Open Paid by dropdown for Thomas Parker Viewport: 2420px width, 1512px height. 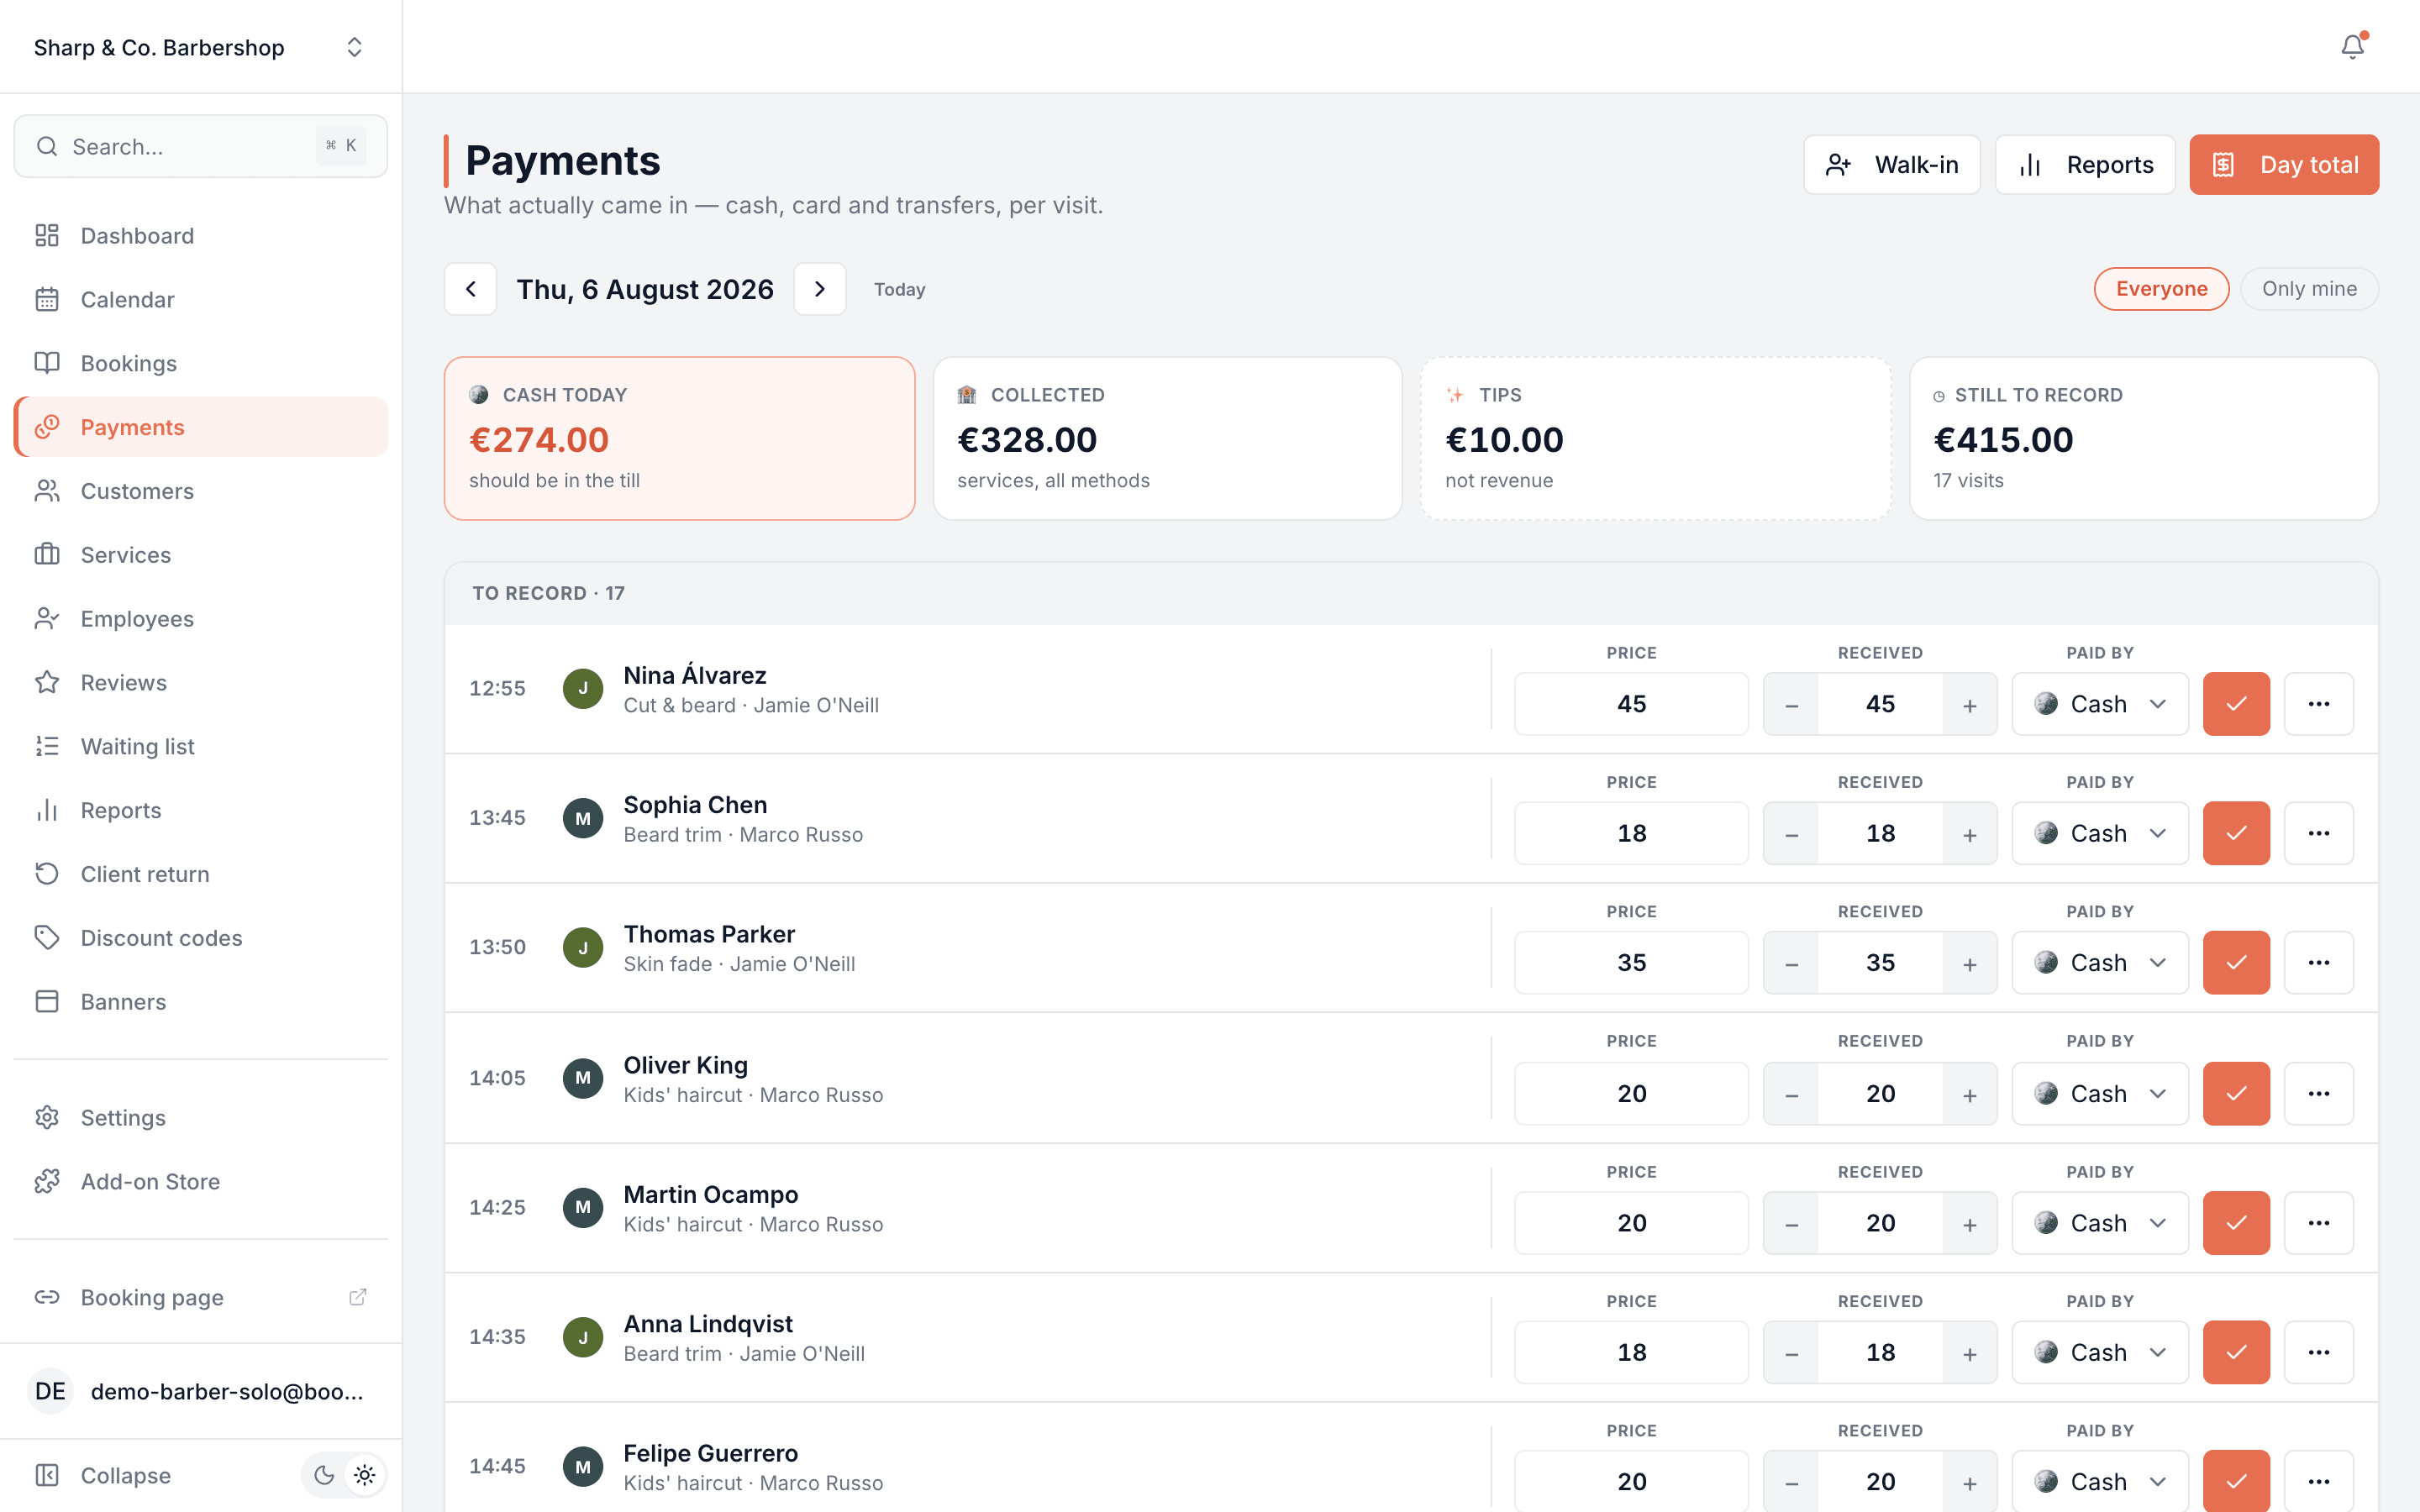(2100, 962)
